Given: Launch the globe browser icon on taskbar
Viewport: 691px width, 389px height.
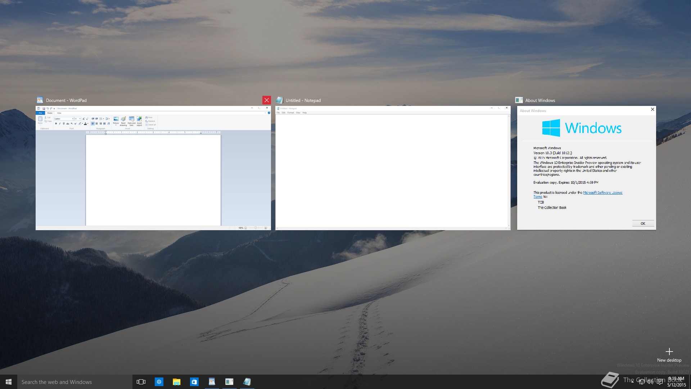Looking at the screenshot, I should point(159,382).
